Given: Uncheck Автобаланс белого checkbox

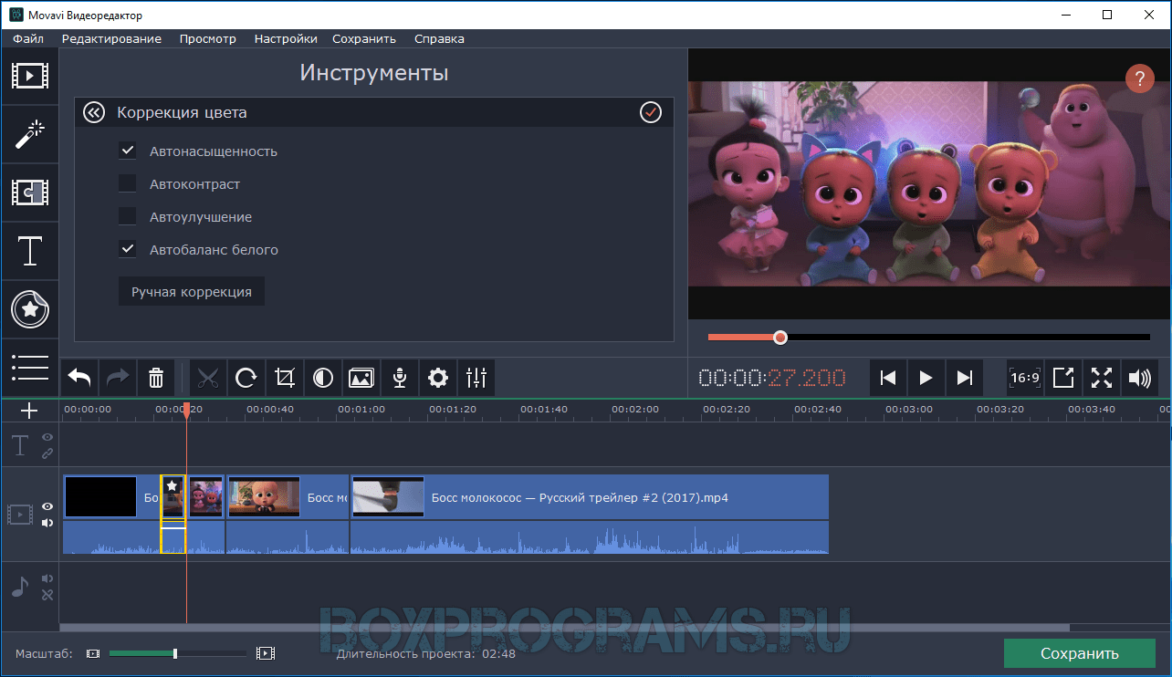Looking at the screenshot, I should pyautogui.click(x=128, y=250).
